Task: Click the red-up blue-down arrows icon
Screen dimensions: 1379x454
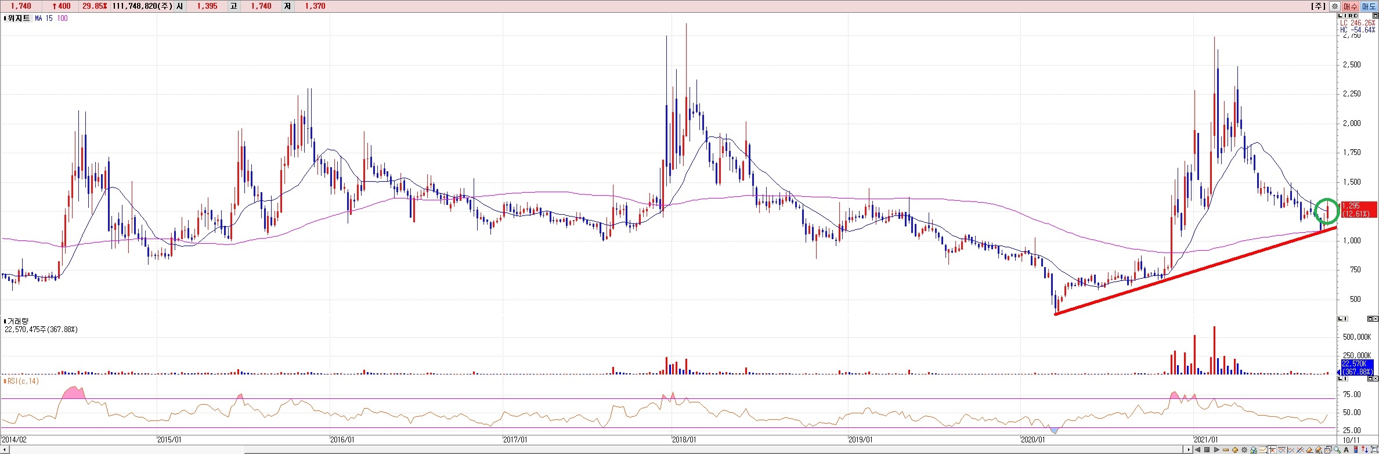Action: pos(1364,450)
